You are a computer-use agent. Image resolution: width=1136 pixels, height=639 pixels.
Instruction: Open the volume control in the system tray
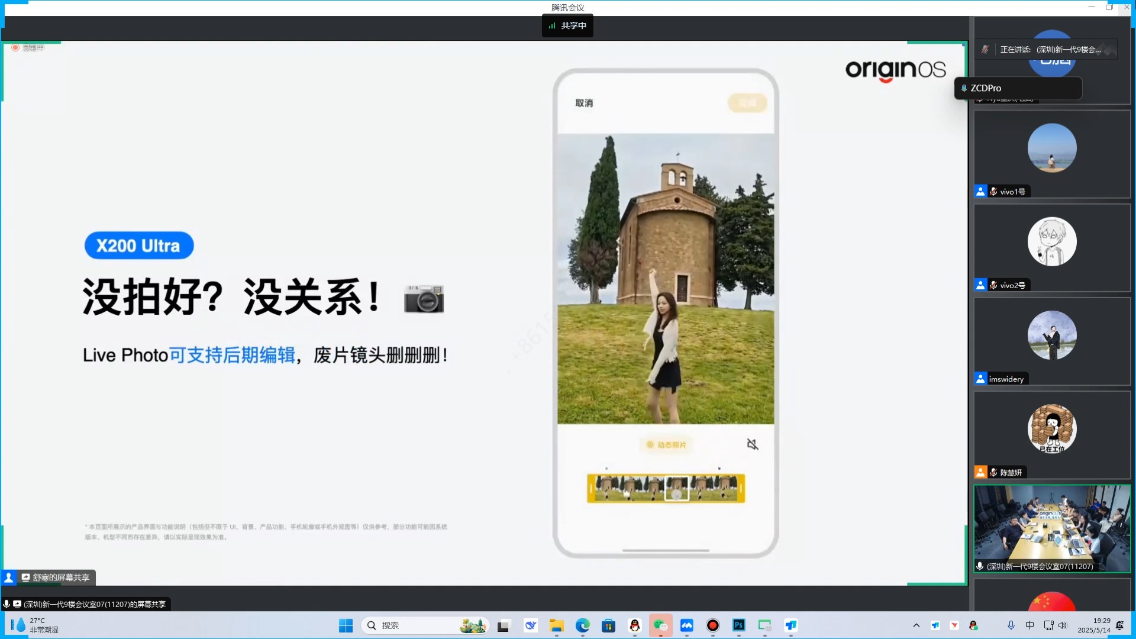tap(1063, 625)
